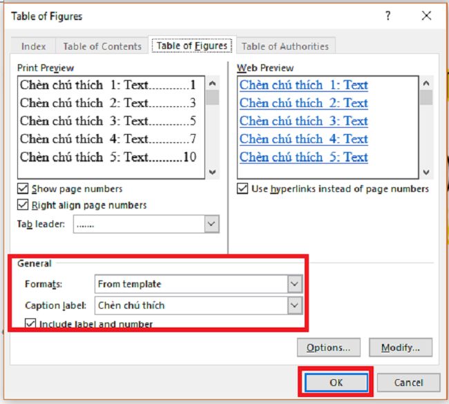Click the Options... button
This screenshot has height=404, width=449.
pyautogui.click(x=328, y=347)
